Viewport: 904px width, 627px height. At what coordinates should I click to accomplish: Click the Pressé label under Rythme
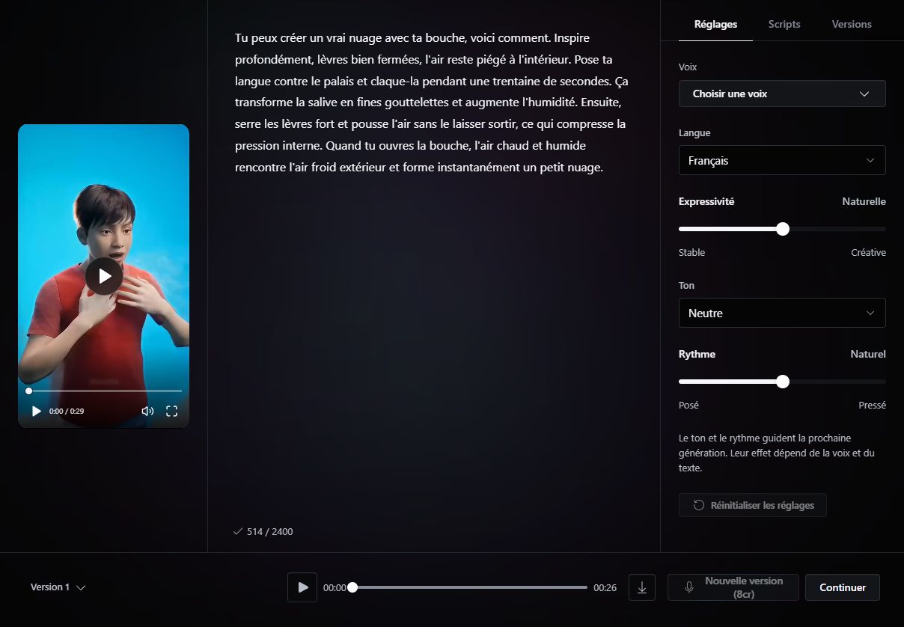[872, 406]
